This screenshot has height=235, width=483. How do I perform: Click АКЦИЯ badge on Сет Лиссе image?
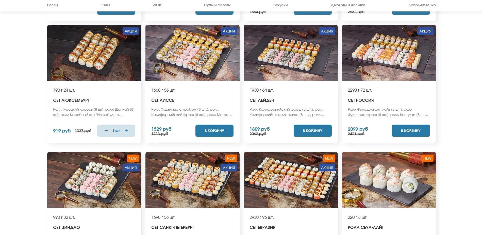point(229,31)
